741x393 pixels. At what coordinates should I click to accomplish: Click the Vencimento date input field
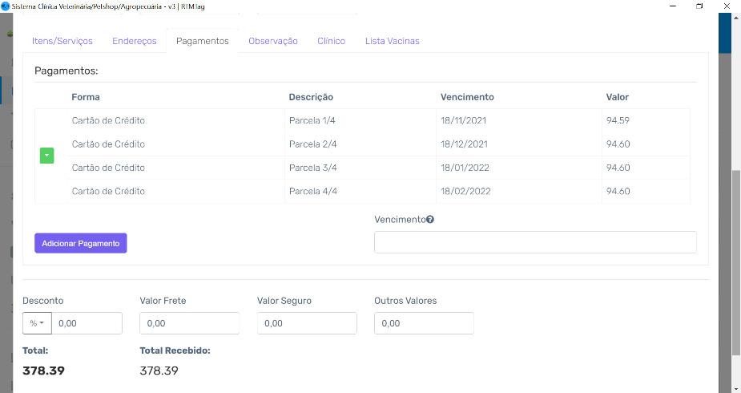point(534,242)
